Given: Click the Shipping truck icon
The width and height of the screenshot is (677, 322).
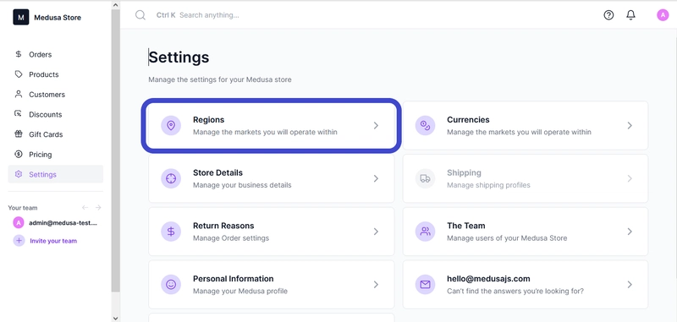Looking at the screenshot, I should (x=426, y=178).
